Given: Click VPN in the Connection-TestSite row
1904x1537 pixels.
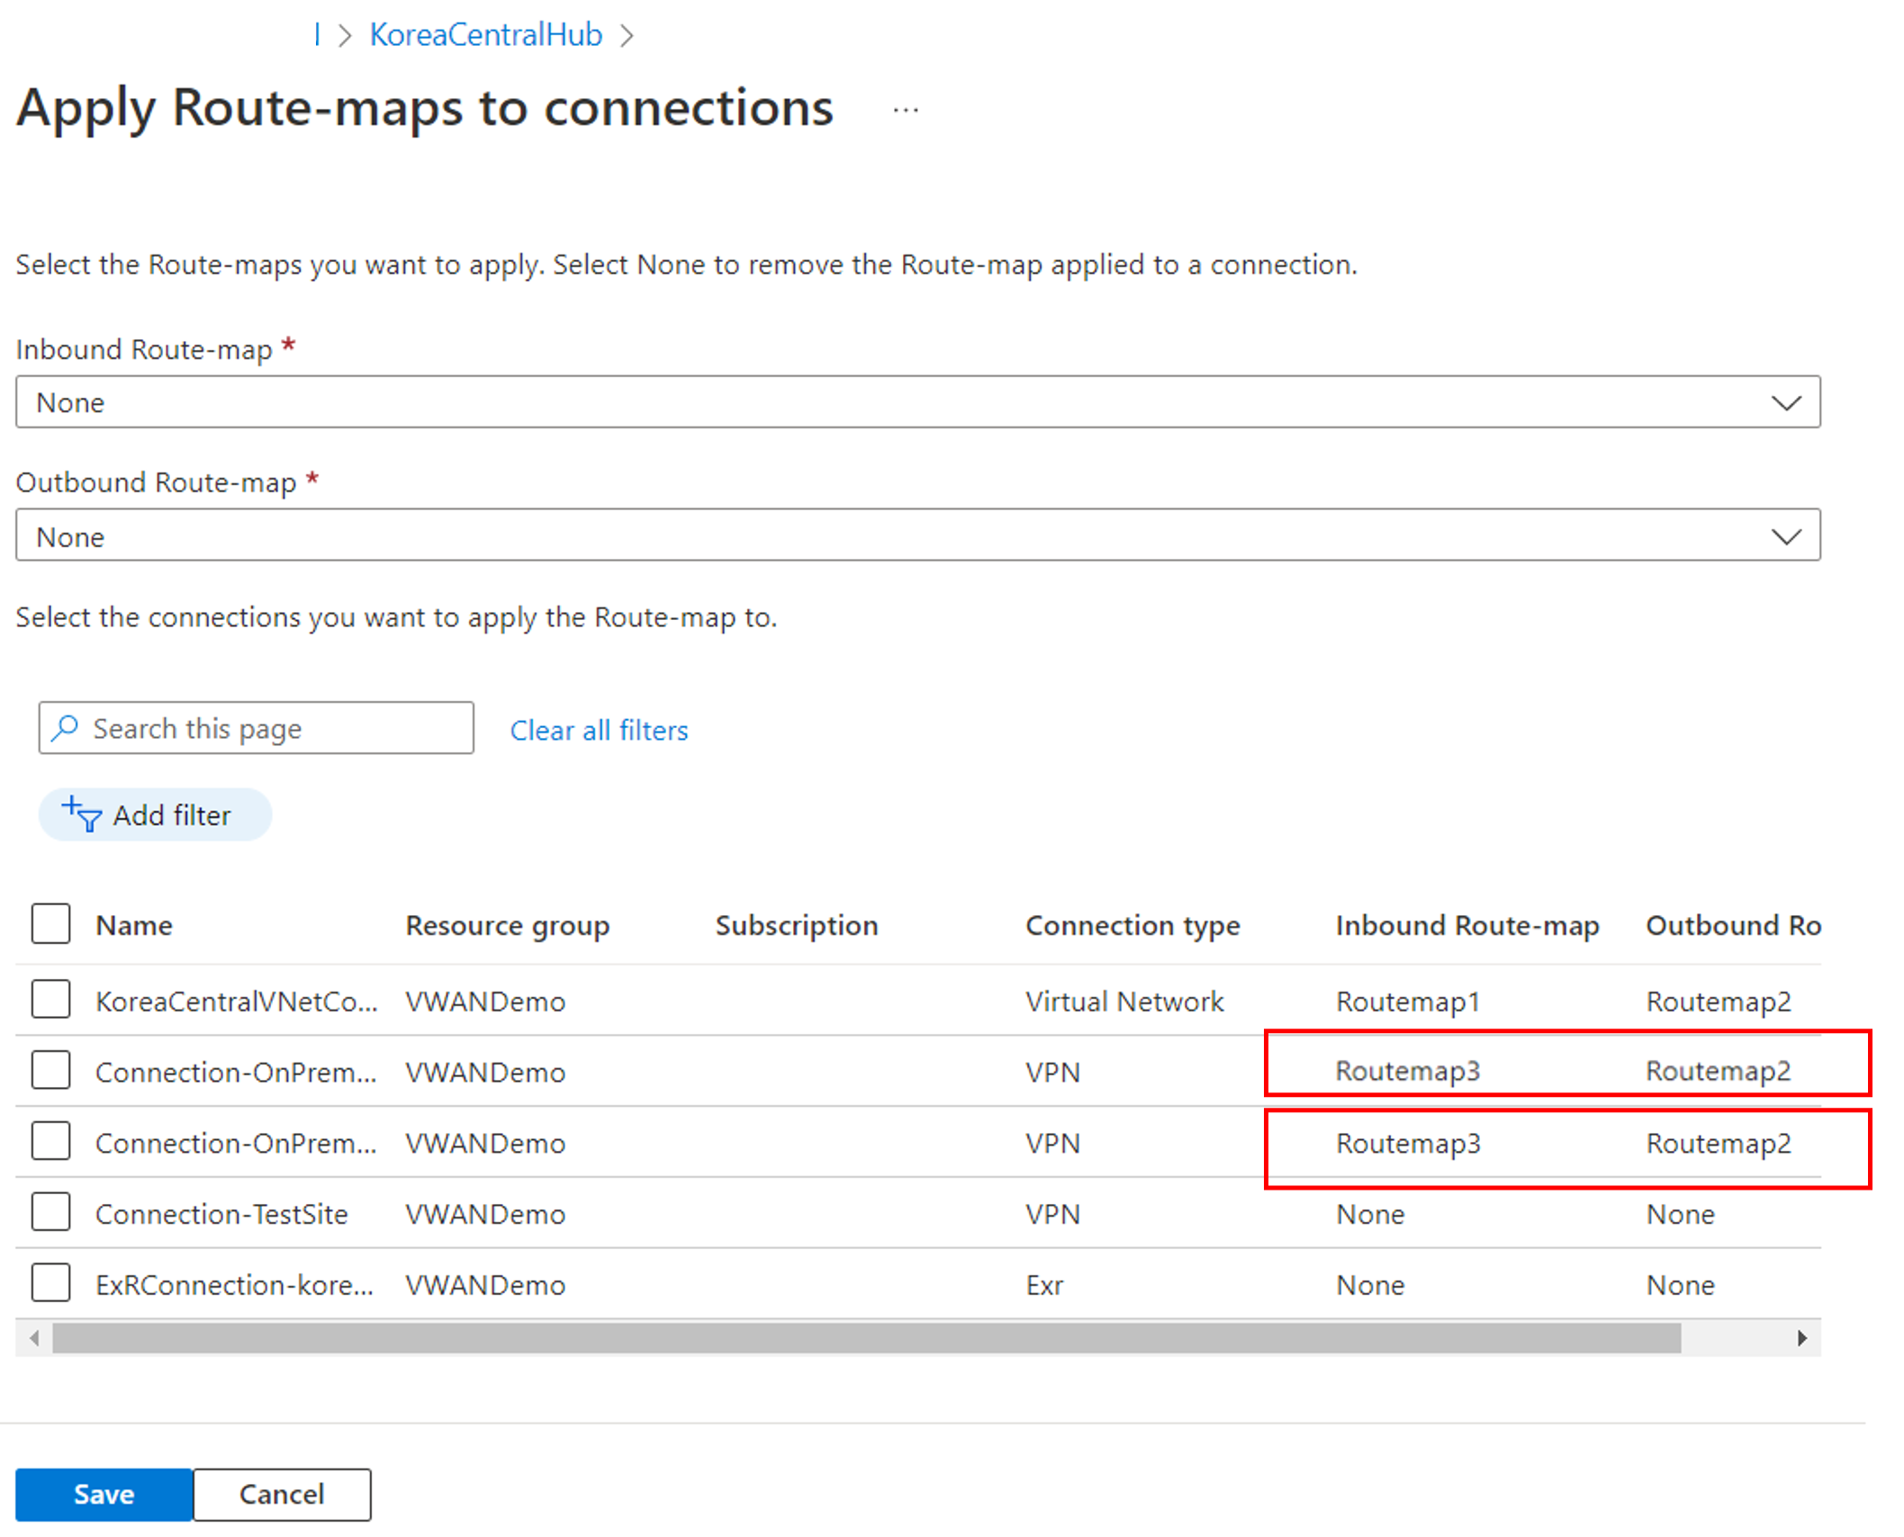Looking at the screenshot, I should pyautogui.click(x=1052, y=1214).
